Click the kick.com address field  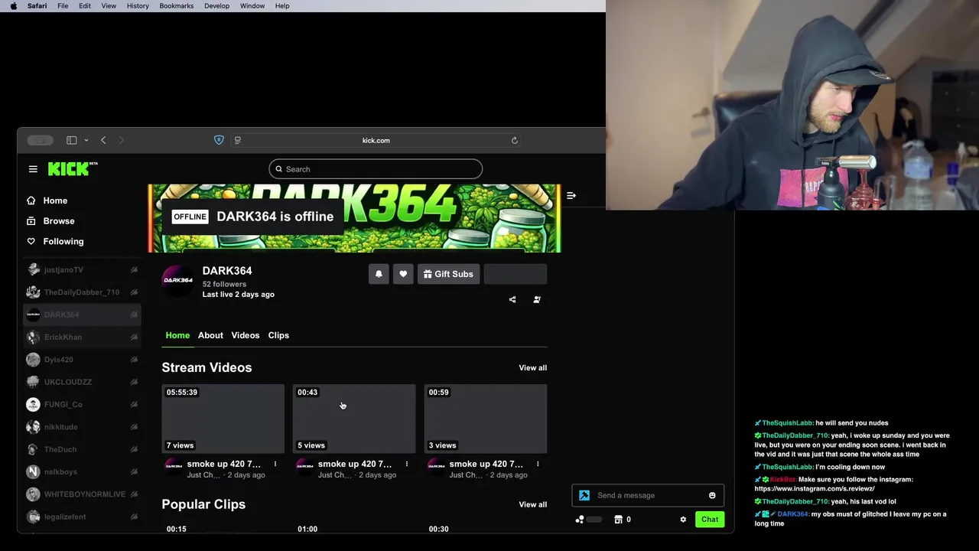pyautogui.click(x=376, y=140)
